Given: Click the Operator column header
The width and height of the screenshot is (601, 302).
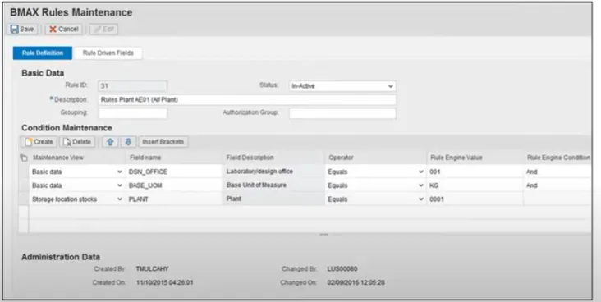Looking at the screenshot, I should point(341,158).
